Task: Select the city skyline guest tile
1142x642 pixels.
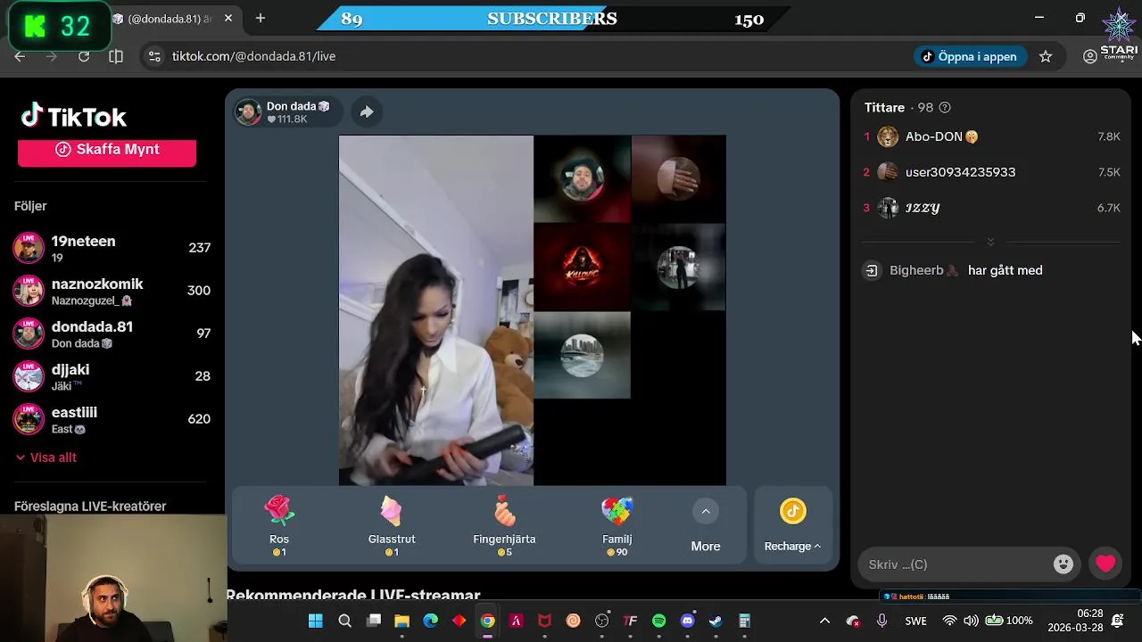Action: (582, 354)
